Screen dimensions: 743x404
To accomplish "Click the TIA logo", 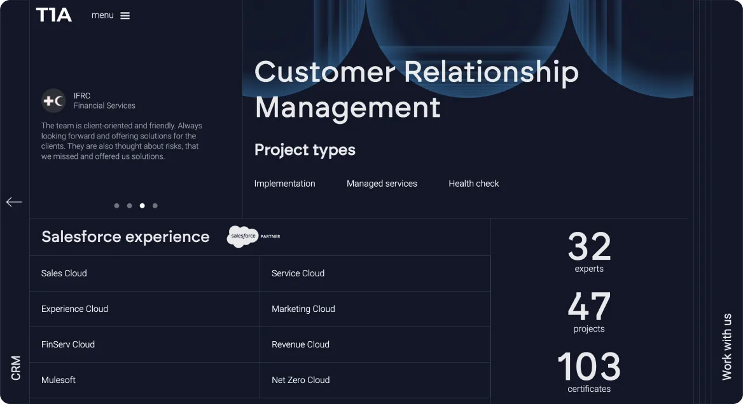I will (53, 15).
